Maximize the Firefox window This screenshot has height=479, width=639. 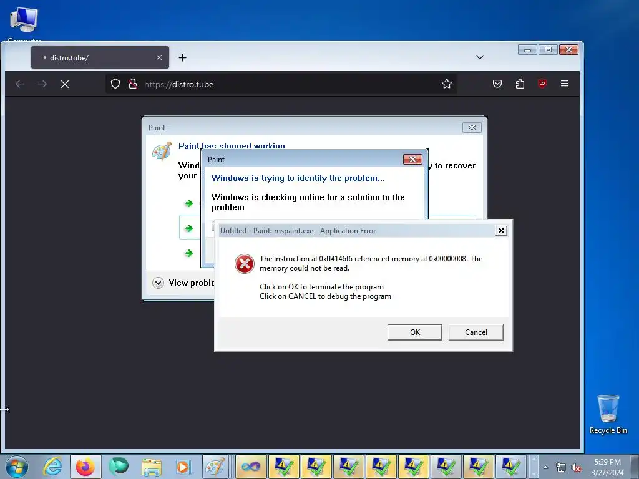pyautogui.click(x=548, y=50)
